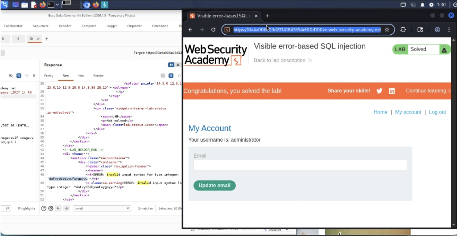Switch to the Pretty response tab
The width and height of the screenshot is (457, 237).
click(49, 76)
